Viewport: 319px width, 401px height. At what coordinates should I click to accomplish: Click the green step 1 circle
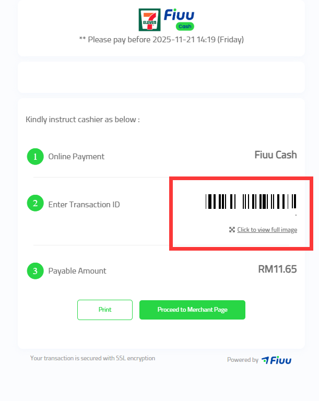click(35, 156)
